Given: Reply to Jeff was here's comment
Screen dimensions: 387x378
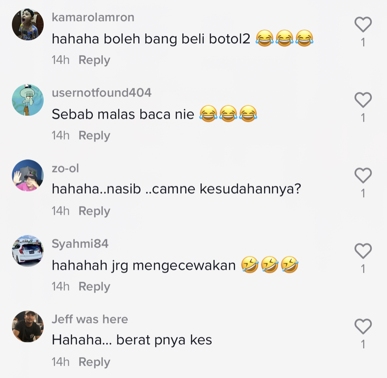Looking at the screenshot, I should click(94, 362).
